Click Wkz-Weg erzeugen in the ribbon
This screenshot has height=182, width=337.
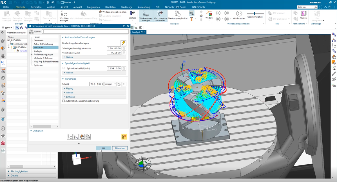(x=64, y=14)
